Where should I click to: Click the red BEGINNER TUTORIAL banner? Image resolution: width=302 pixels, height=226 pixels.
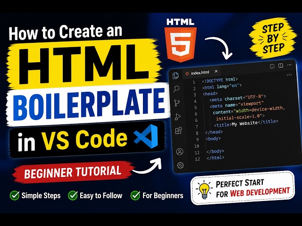tap(73, 171)
